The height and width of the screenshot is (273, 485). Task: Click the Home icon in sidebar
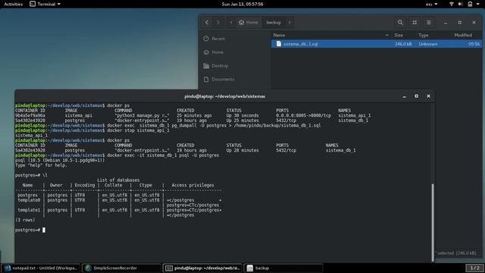206,52
